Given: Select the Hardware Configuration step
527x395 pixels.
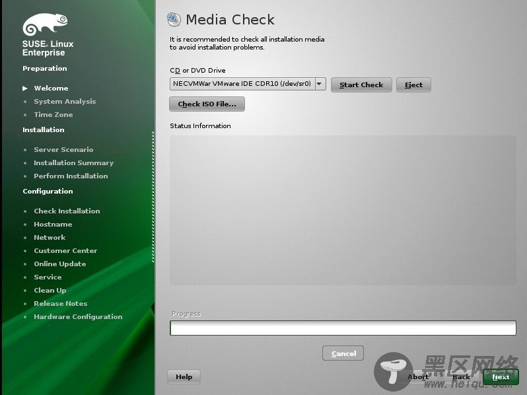Looking at the screenshot, I should pyautogui.click(x=78, y=316).
